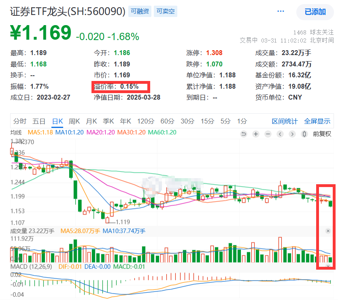This screenshot has width=338, height=300.
Task: Pan the chart right using right arrow icon
Action: click(292, 134)
